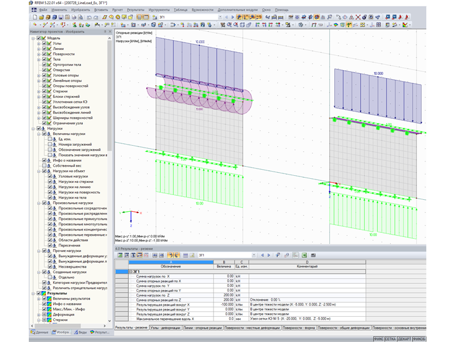Uncheck the Поверхности checkbox
Screen dimensions: 456x342
click(44, 54)
